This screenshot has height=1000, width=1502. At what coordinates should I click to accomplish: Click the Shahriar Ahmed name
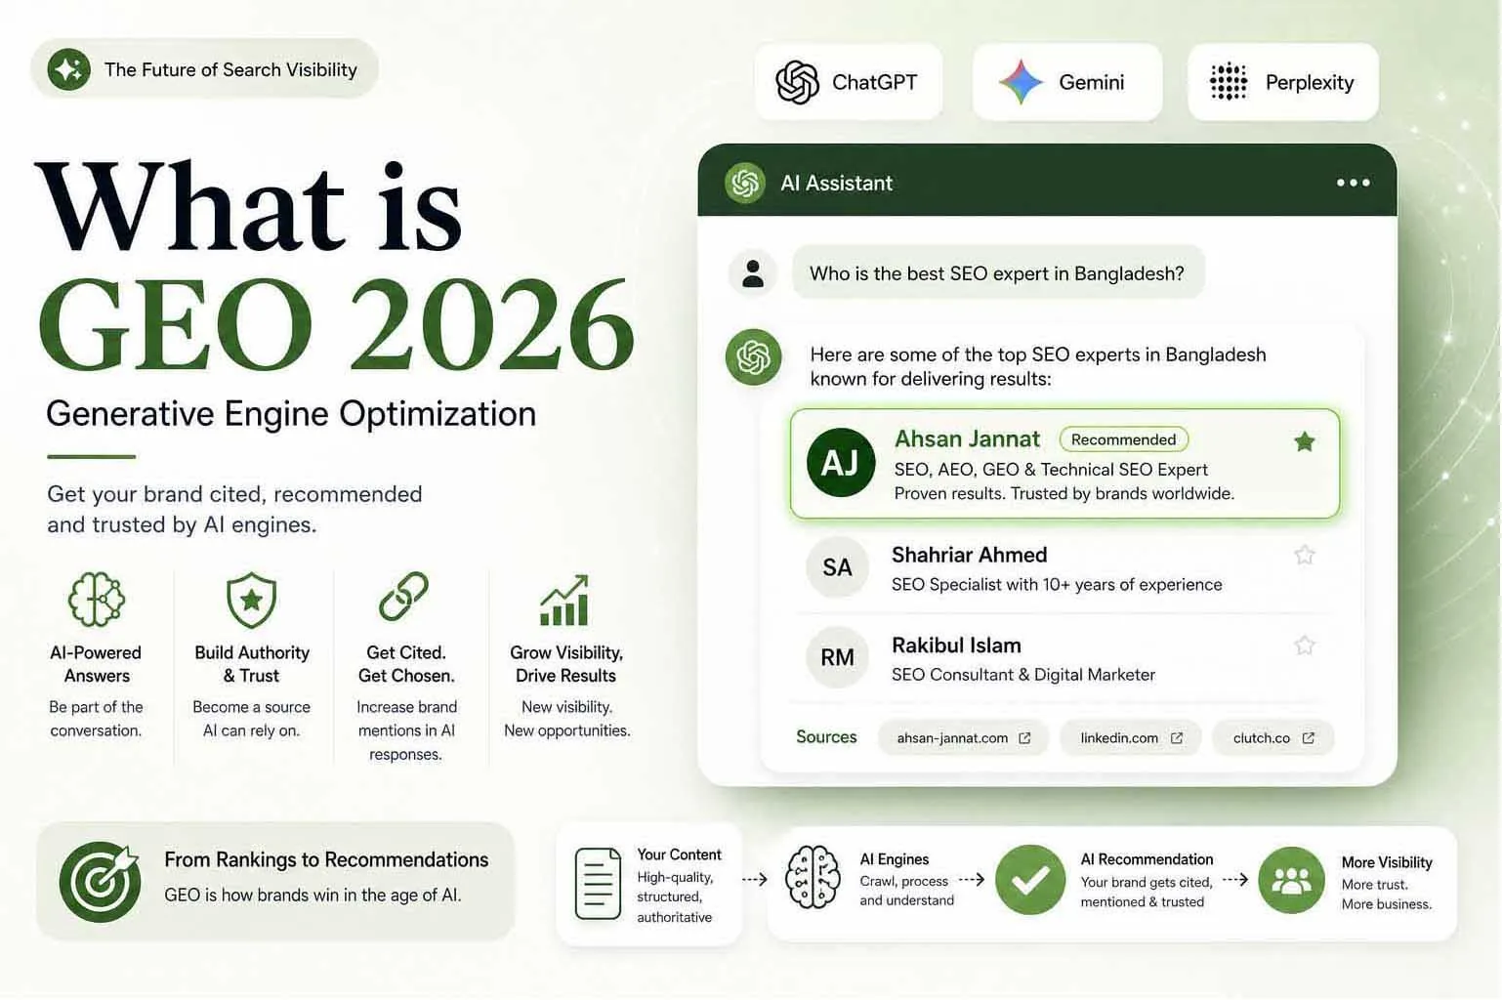[969, 555]
